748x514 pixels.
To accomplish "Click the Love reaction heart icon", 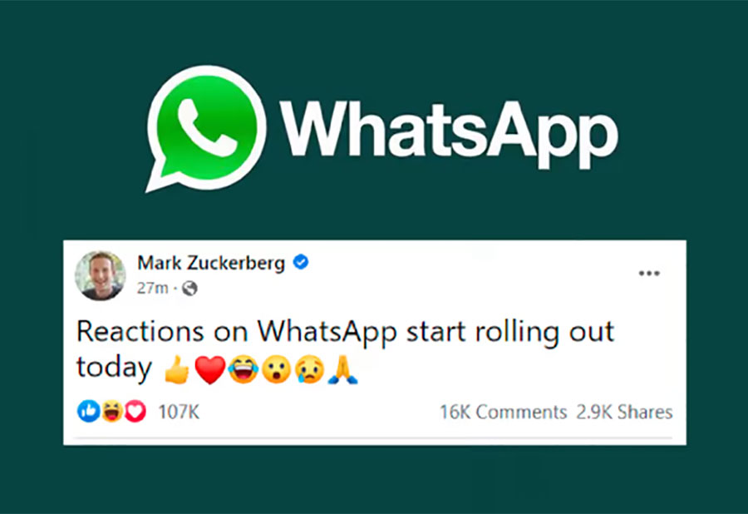I will pyautogui.click(x=135, y=411).
